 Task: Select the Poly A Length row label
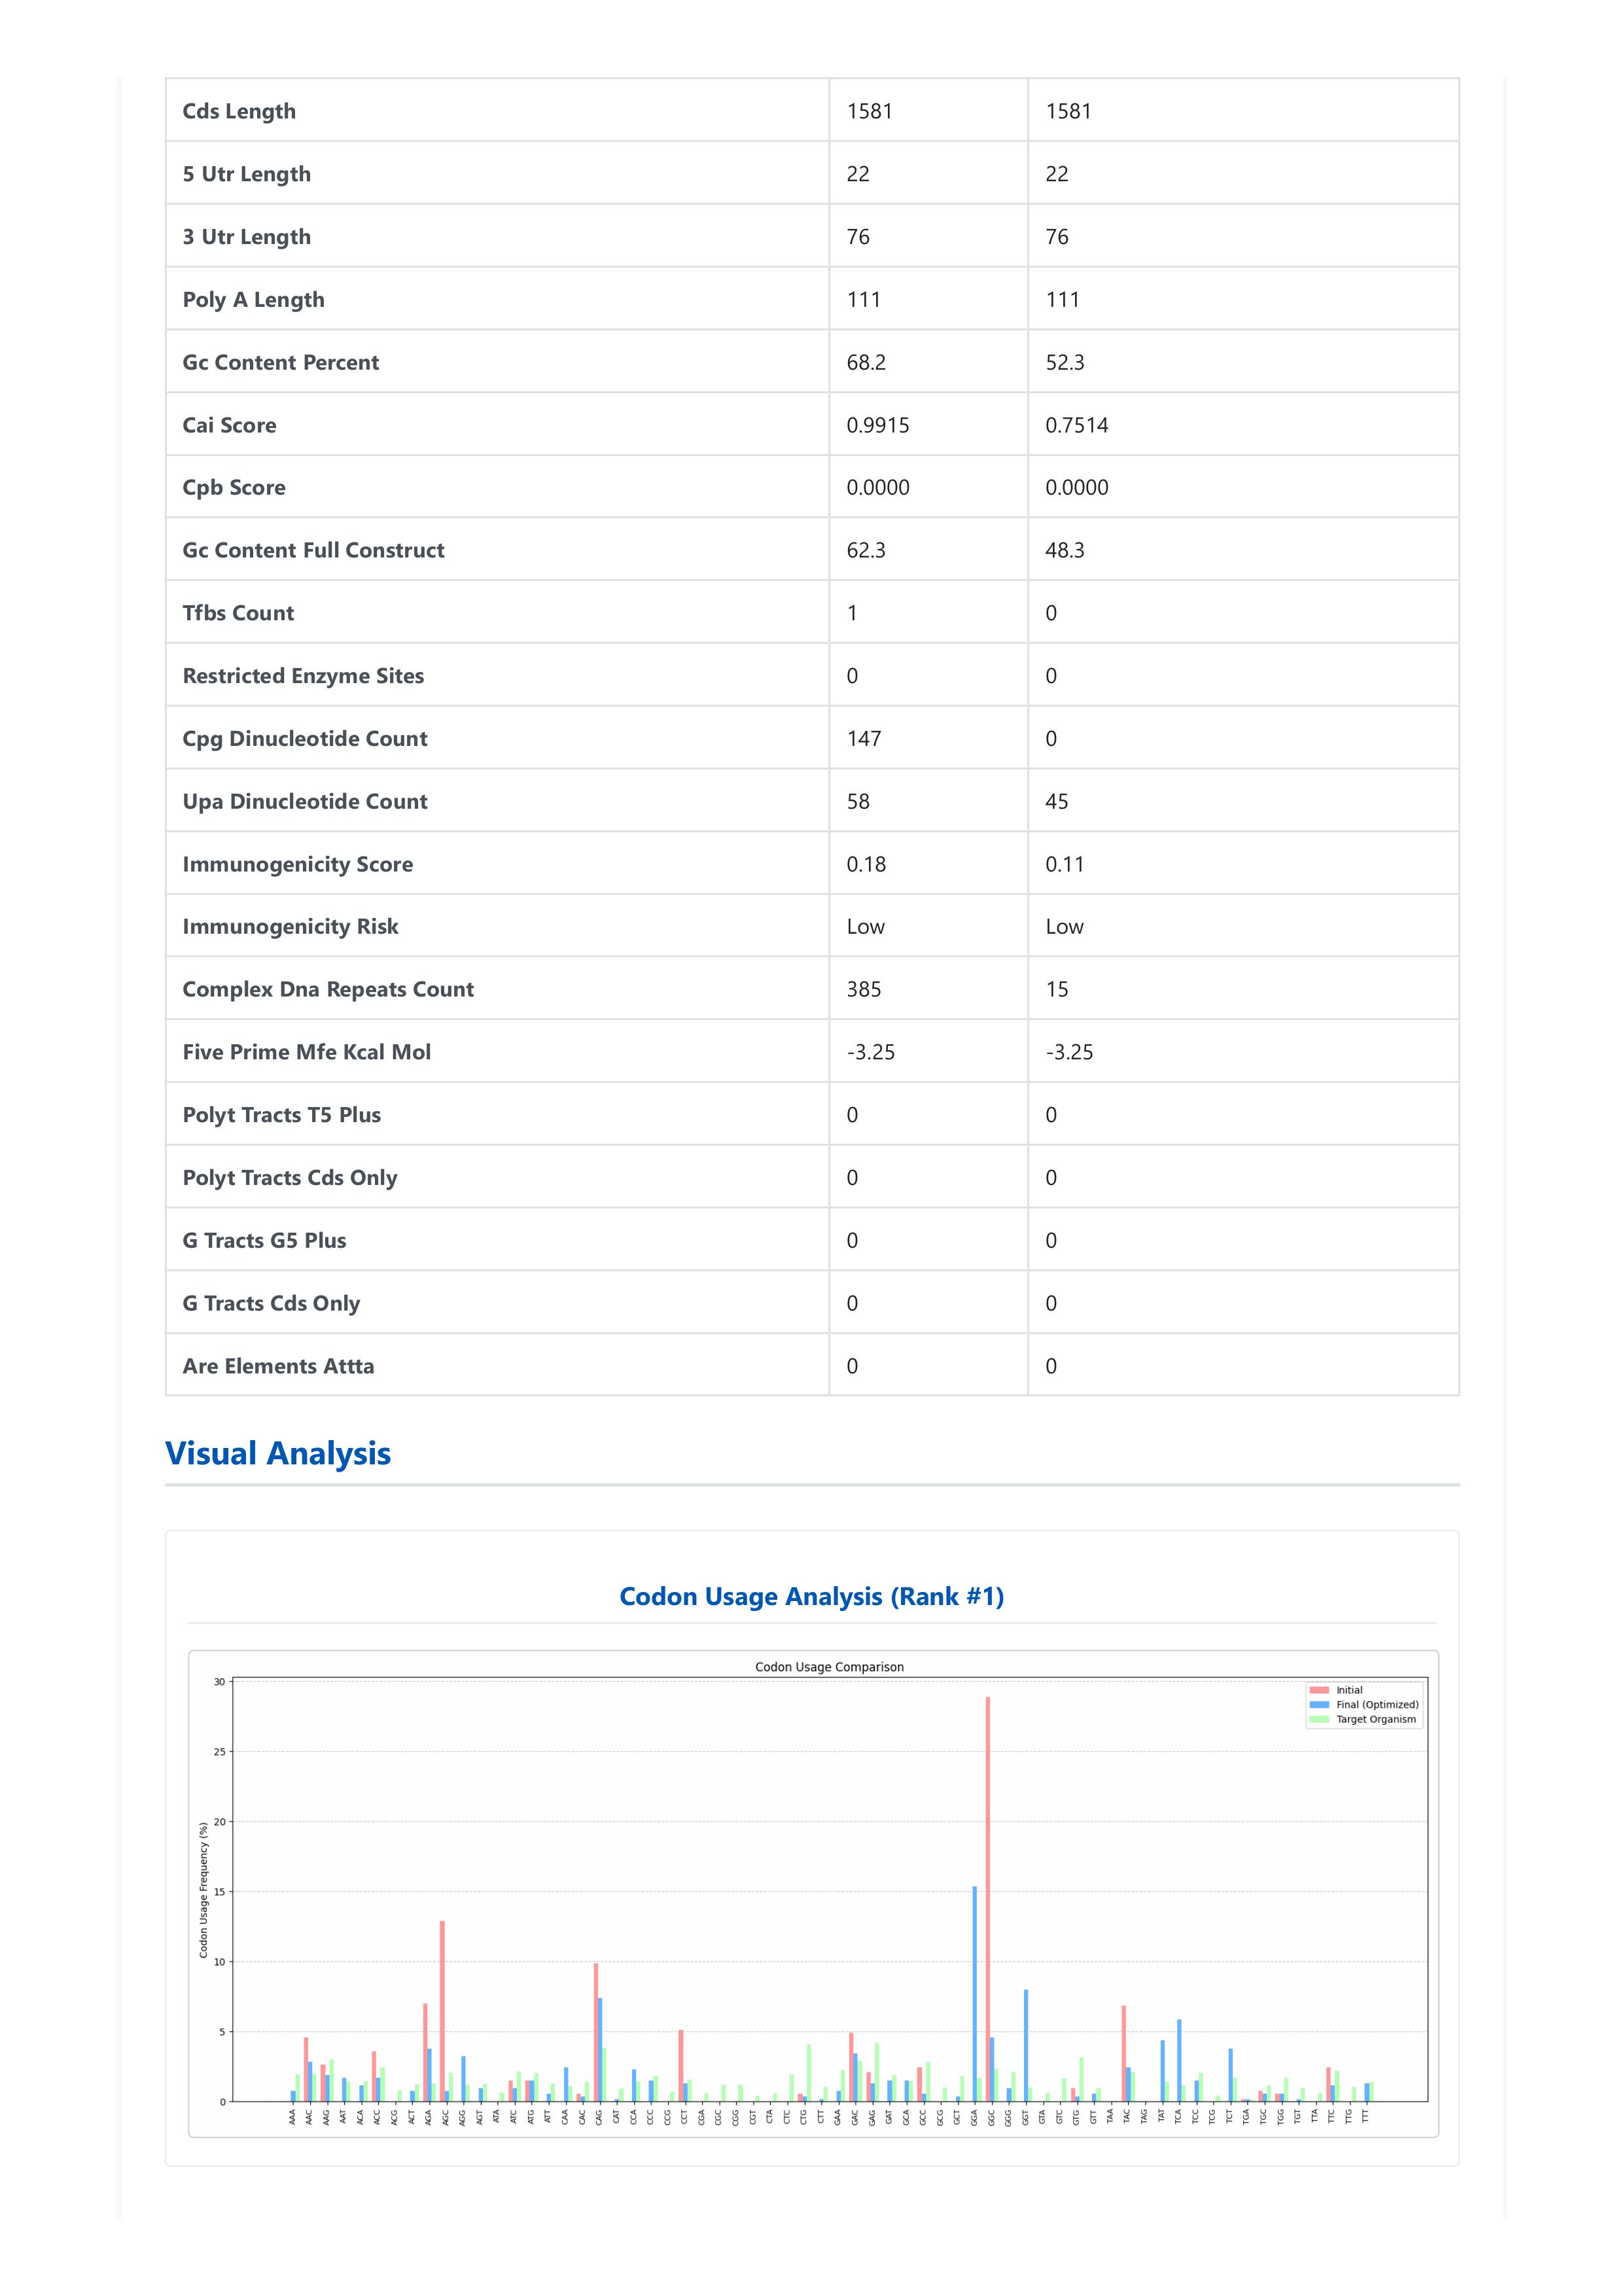point(253,299)
